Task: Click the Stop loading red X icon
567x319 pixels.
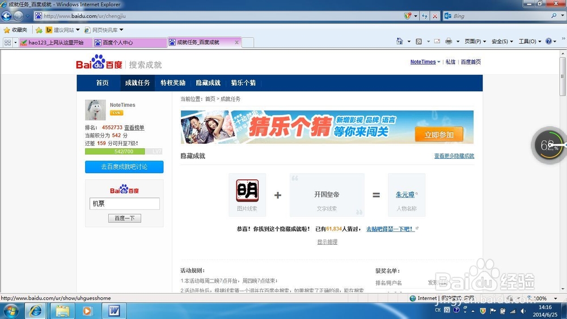Action: (435, 16)
